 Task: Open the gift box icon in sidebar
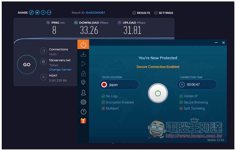83,121
